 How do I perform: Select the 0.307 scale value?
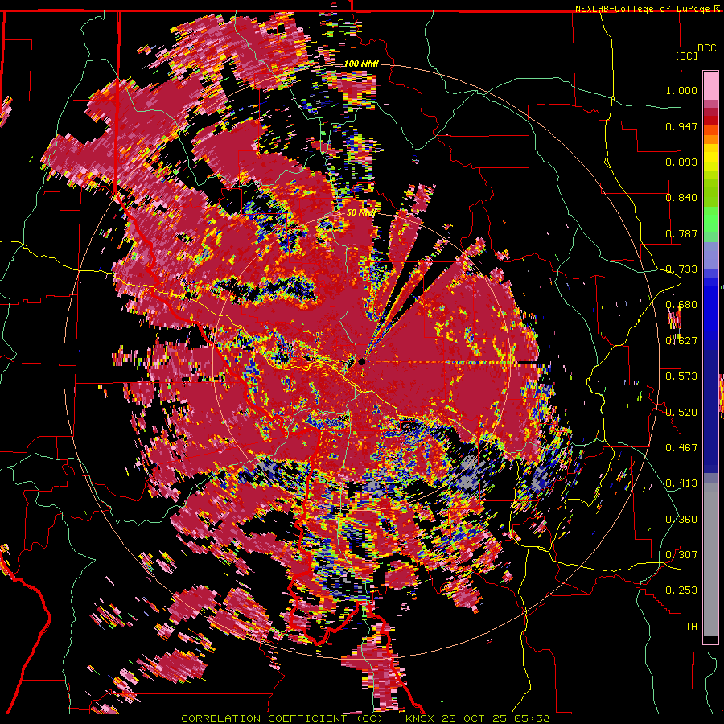point(681,555)
